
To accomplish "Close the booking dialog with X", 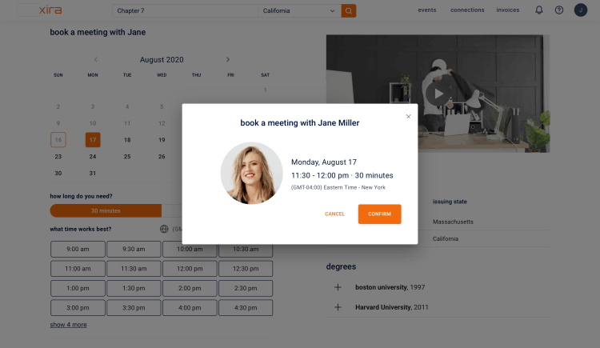I will 408,116.
